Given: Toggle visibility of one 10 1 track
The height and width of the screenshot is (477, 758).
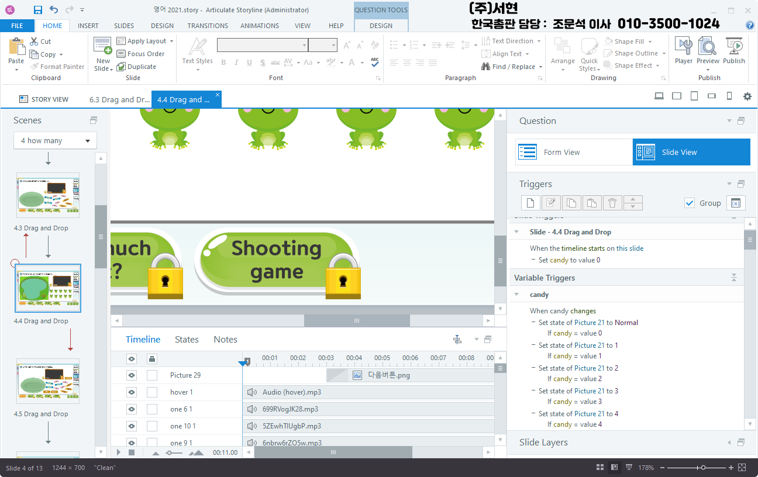Looking at the screenshot, I should [x=132, y=426].
